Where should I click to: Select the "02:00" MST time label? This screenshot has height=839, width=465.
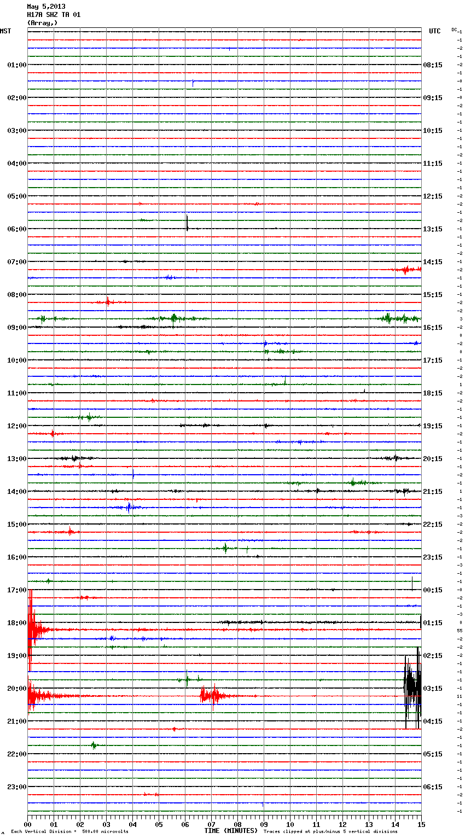[17, 98]
